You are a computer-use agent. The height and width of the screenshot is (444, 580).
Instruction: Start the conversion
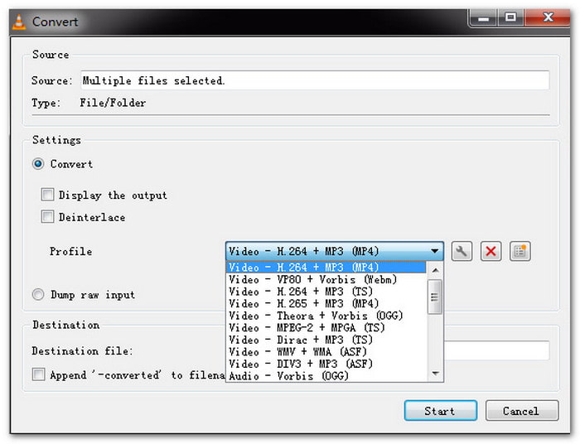(441, 411)
